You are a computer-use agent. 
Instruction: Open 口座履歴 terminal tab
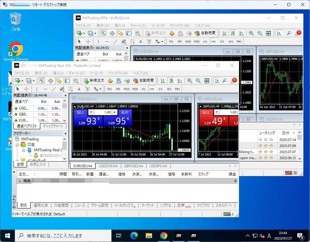[x=61, y=205]
